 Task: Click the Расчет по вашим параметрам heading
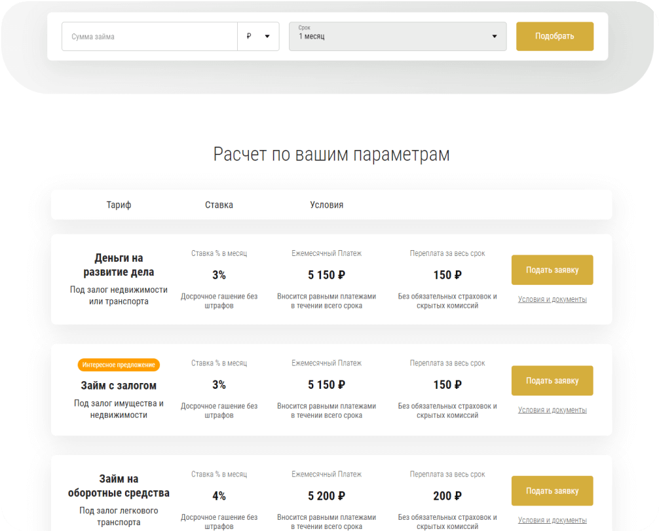click(331, 155)
